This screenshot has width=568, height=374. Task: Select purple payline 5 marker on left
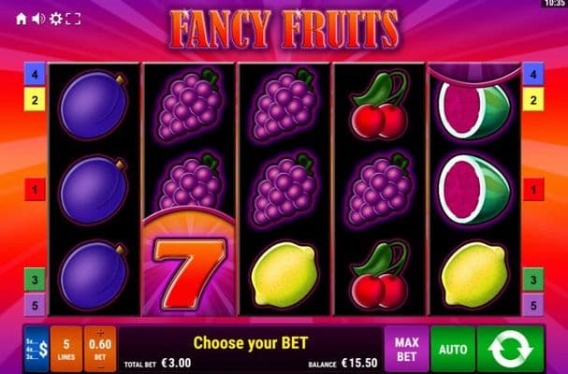coord(35,305)
